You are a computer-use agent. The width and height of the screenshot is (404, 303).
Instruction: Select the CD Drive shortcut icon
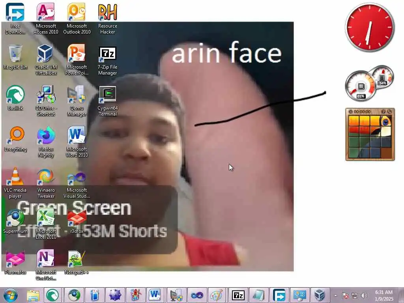coord(46,101)
